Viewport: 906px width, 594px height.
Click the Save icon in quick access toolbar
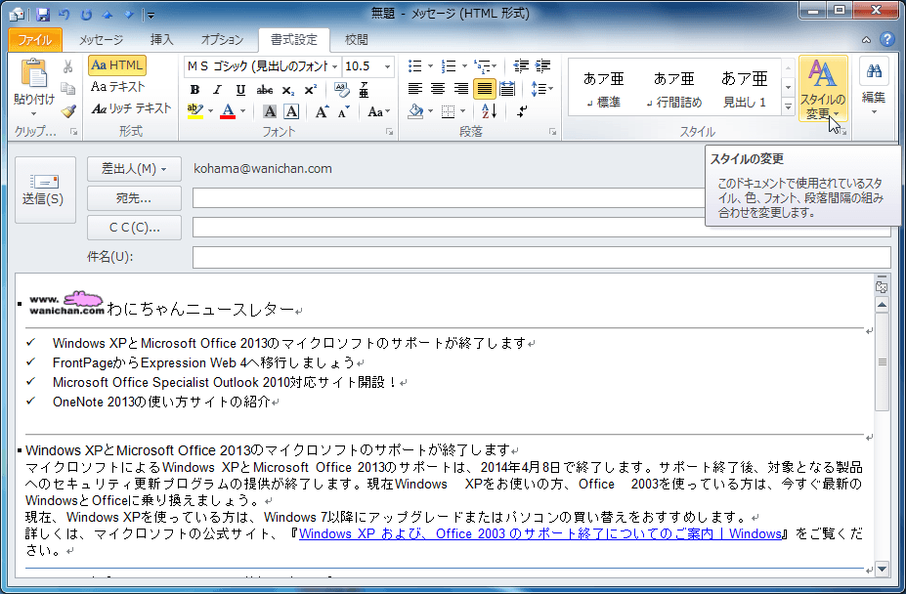tap(43, 14)
